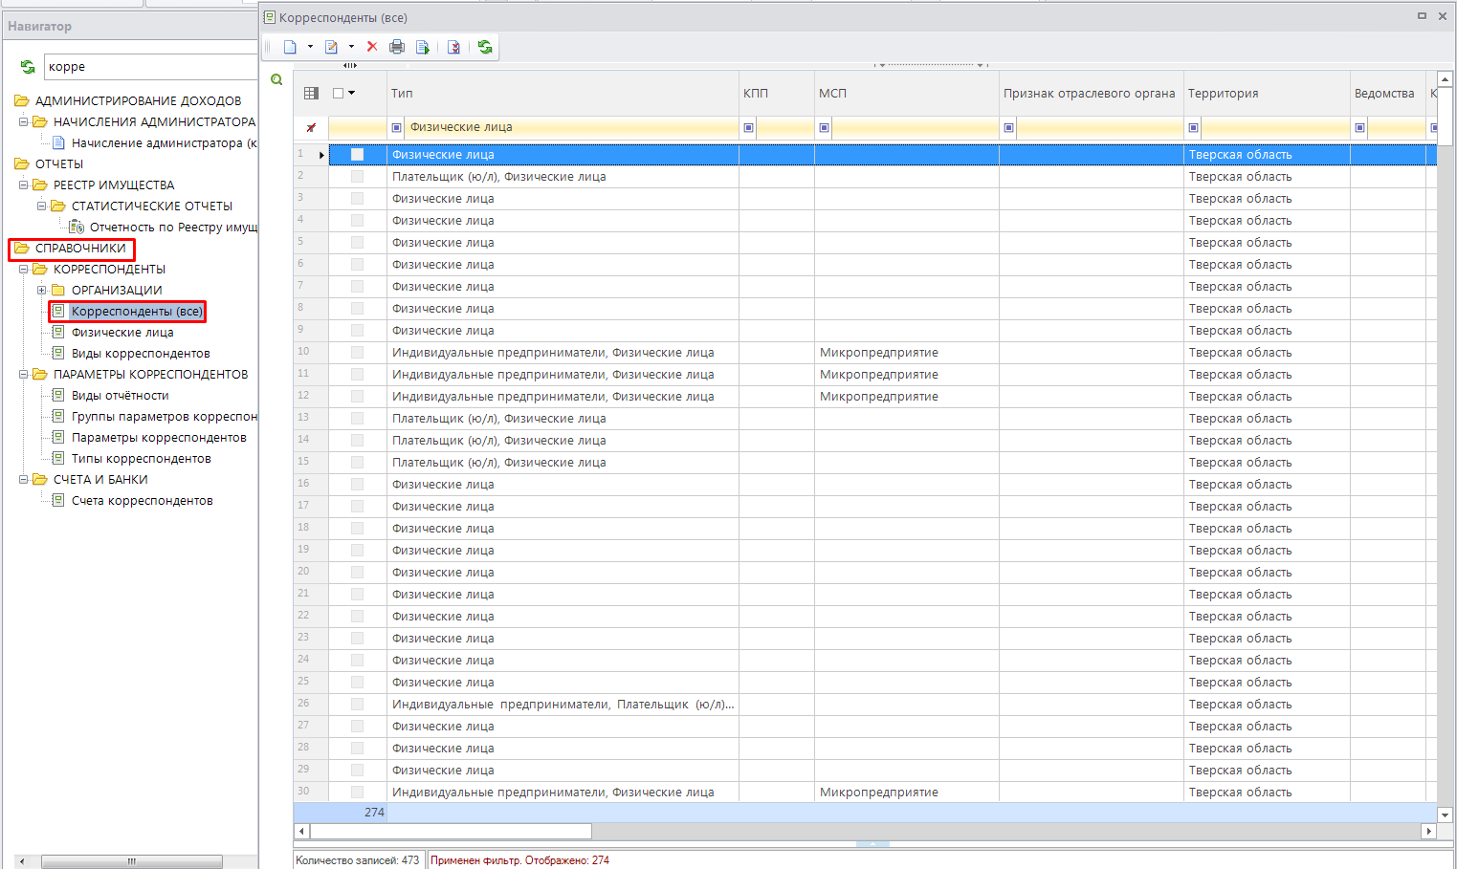Image resolution: width=1457 pixels, height=869 pixels.
Task: Sort by the Территория column header
Action: click(x=1267, y=94)
